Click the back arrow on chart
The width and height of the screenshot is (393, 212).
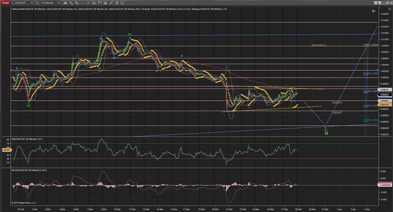374,11
